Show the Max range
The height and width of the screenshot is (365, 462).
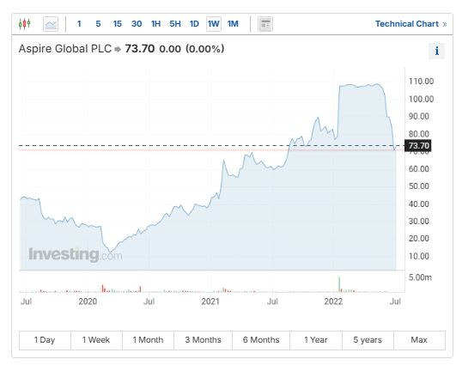click(x=419, y=340)
